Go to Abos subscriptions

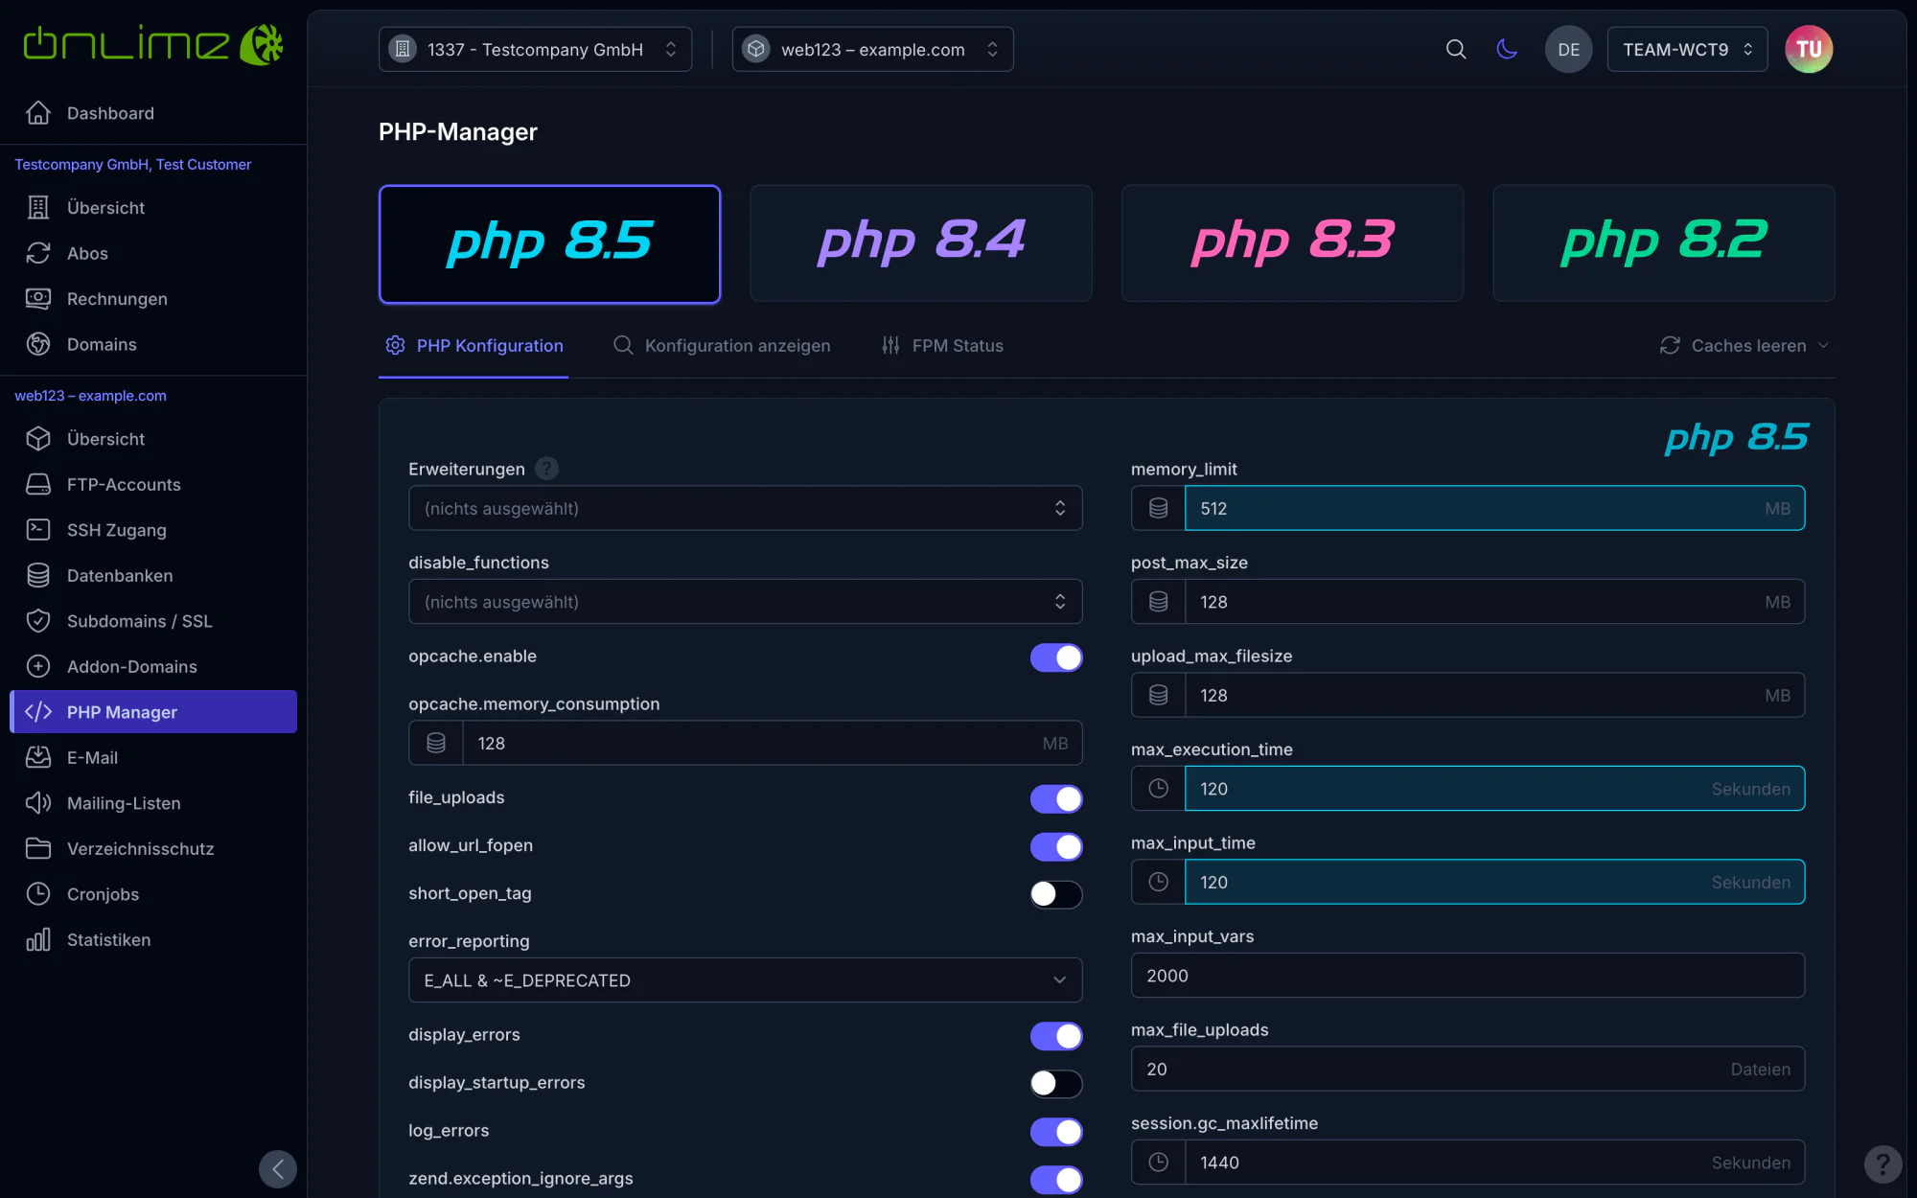coord(153,253)
